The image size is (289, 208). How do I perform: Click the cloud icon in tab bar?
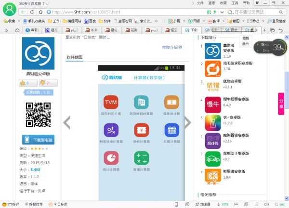pyautogui.click(x=17, y=30)
